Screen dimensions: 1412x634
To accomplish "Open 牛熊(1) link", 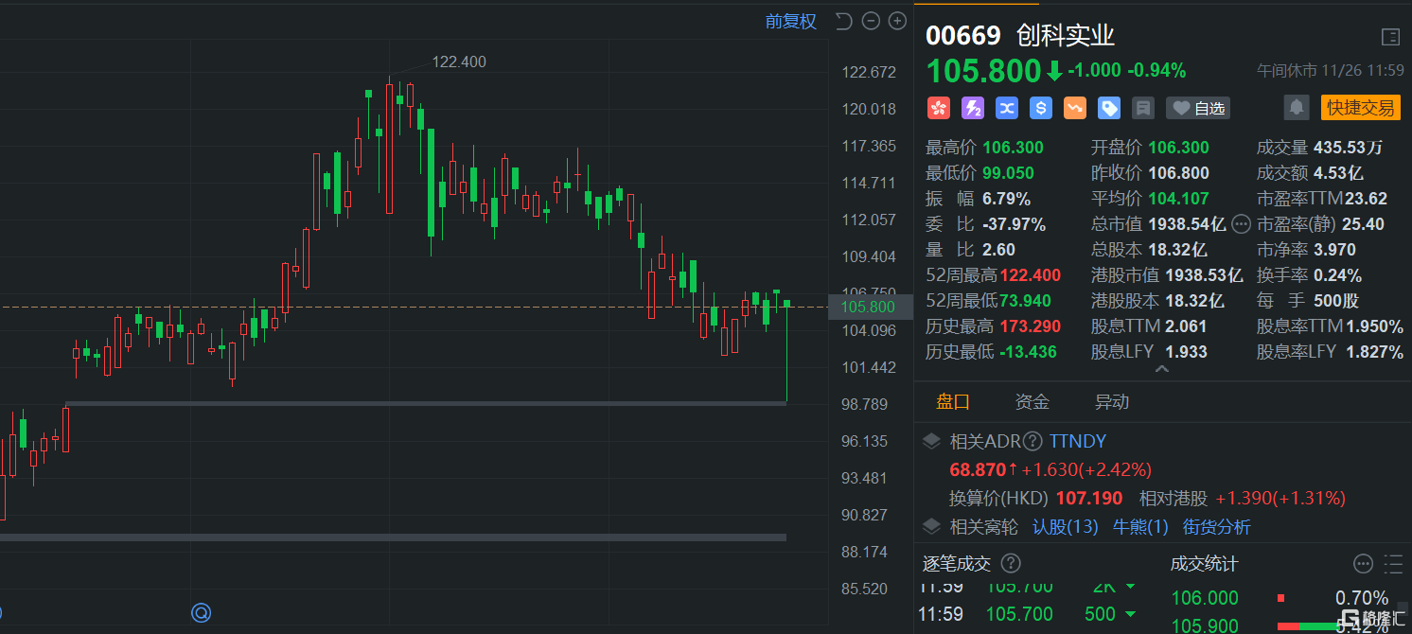I will [x=1140, y=526].
